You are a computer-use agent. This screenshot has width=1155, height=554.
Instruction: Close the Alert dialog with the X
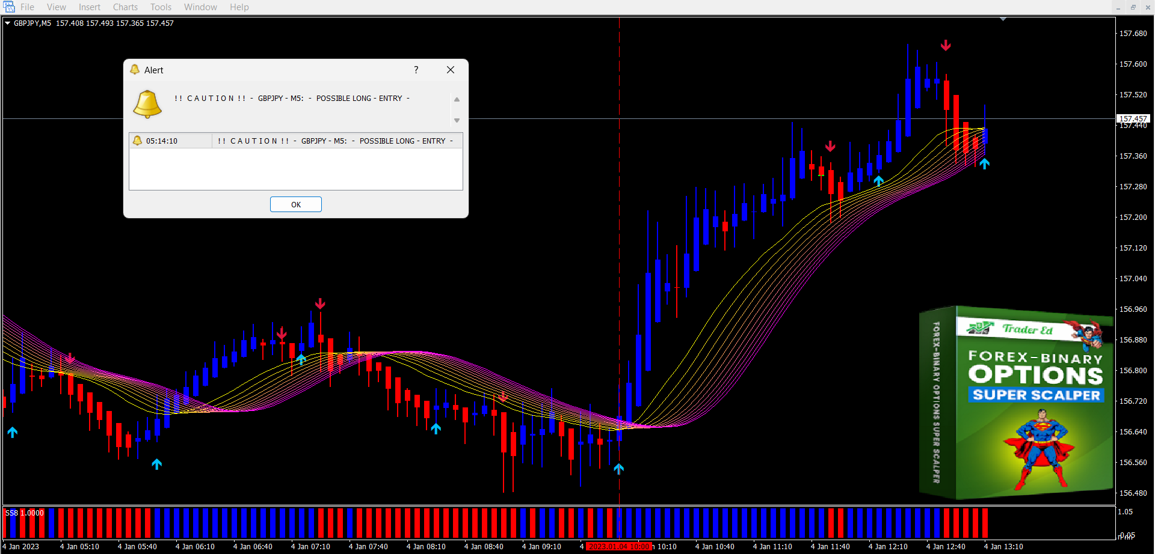click(x=451, y=70)
